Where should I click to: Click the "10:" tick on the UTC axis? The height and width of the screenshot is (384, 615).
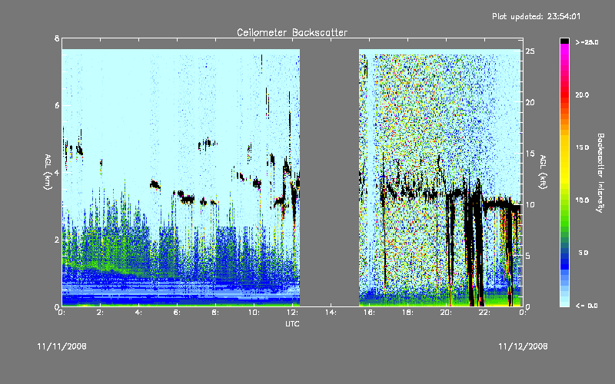[x=254, y=313]
